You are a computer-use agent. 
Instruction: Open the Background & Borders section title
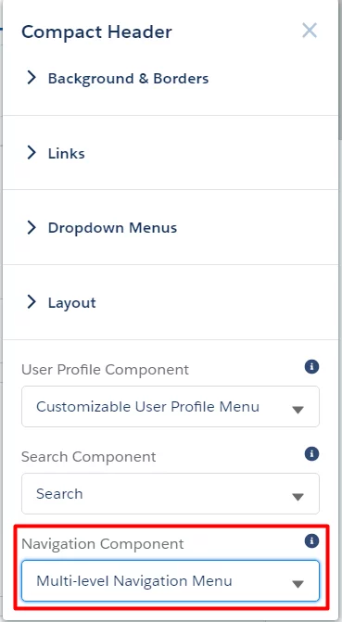pyautogui.click(x=128, y=79)
